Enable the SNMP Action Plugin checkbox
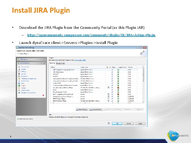Screen dimensions: 191x143 [108, 99]
